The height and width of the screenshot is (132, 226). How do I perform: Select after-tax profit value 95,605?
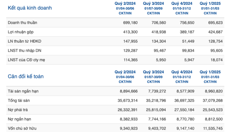(x=217, y=50)
